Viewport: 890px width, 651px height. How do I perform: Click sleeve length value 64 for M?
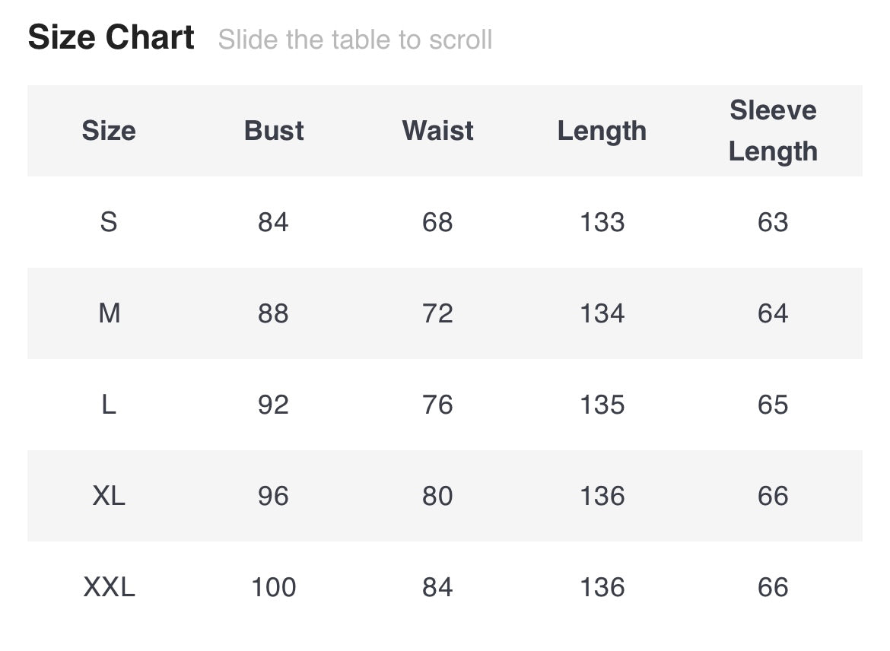coord(773,313)
